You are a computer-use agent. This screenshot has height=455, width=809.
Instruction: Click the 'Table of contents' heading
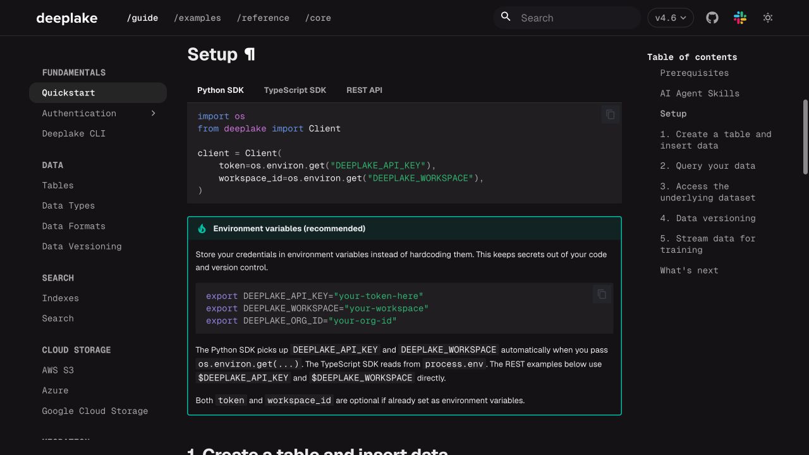(691, 56)
